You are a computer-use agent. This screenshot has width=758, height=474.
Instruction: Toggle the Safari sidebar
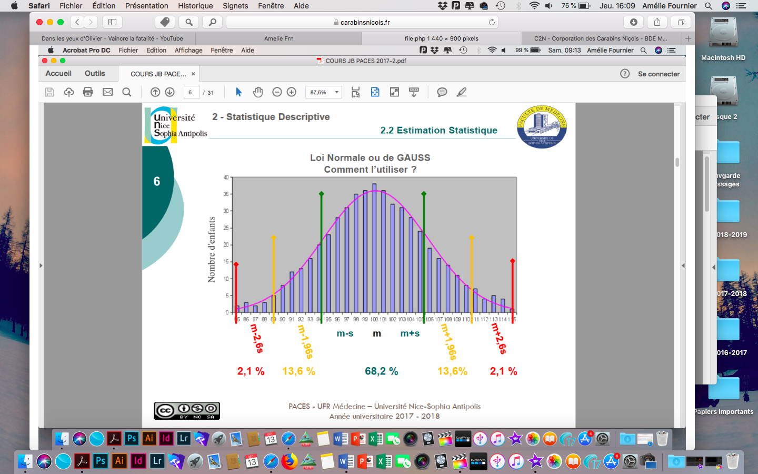click(112, 22)
